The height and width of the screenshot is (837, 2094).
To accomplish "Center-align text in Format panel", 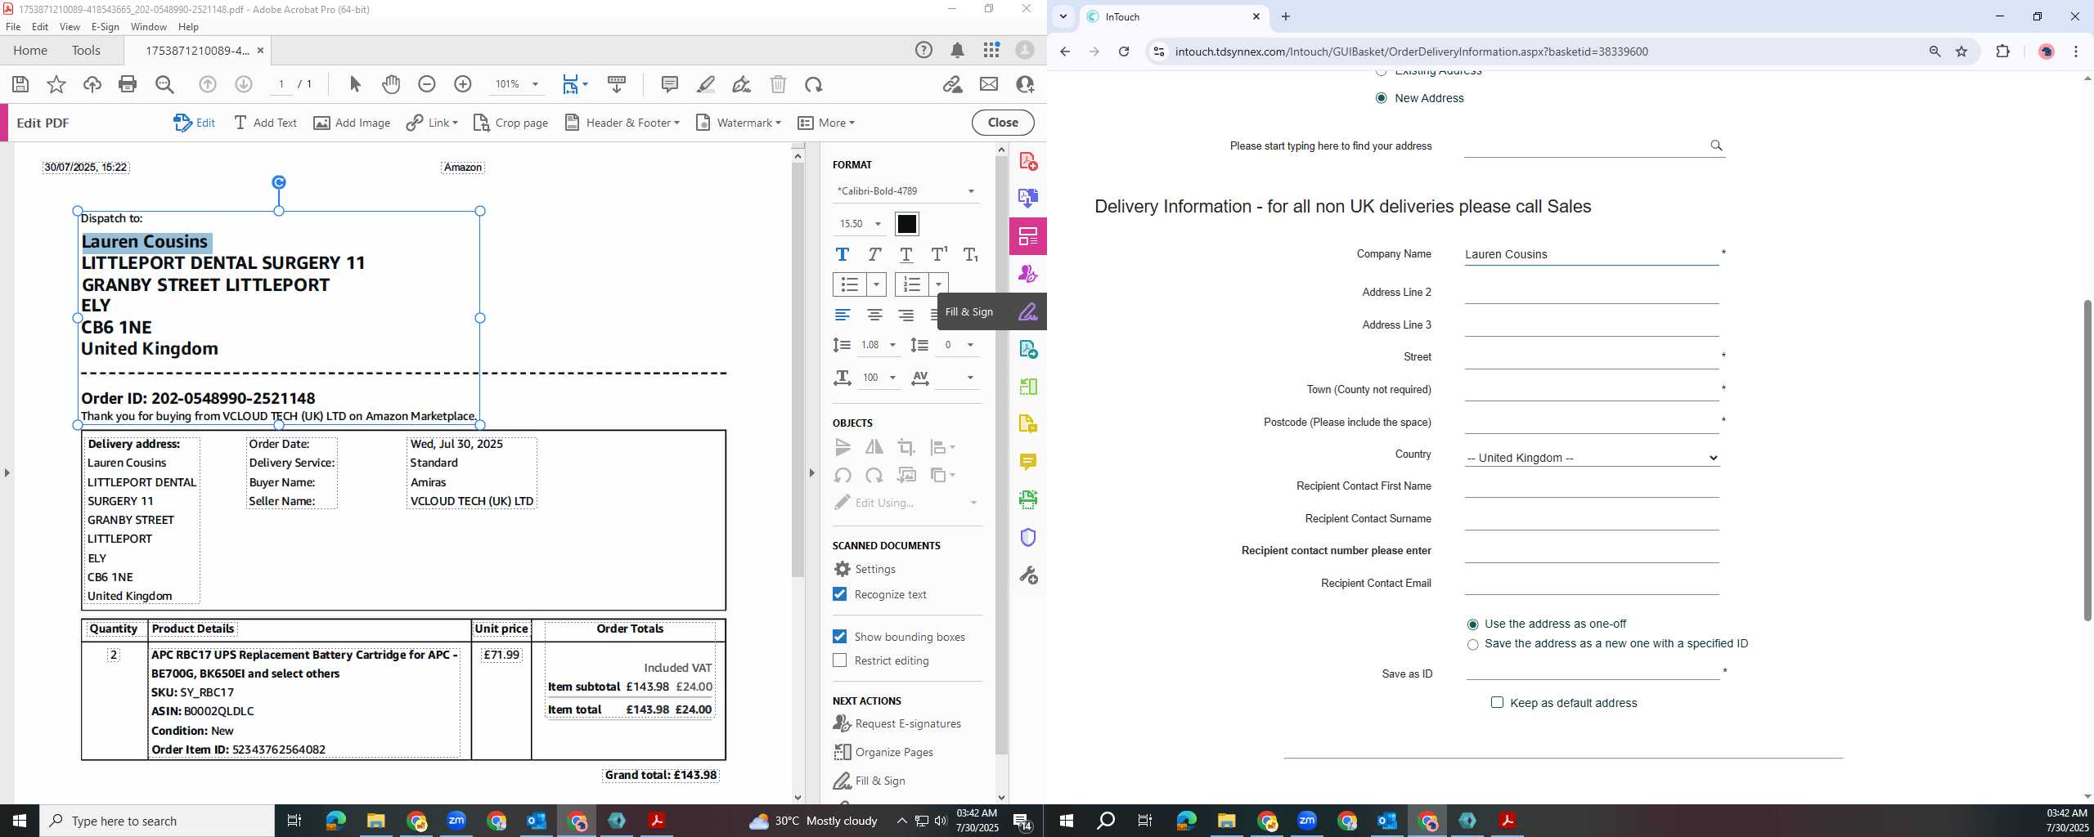I will (874, 316).
